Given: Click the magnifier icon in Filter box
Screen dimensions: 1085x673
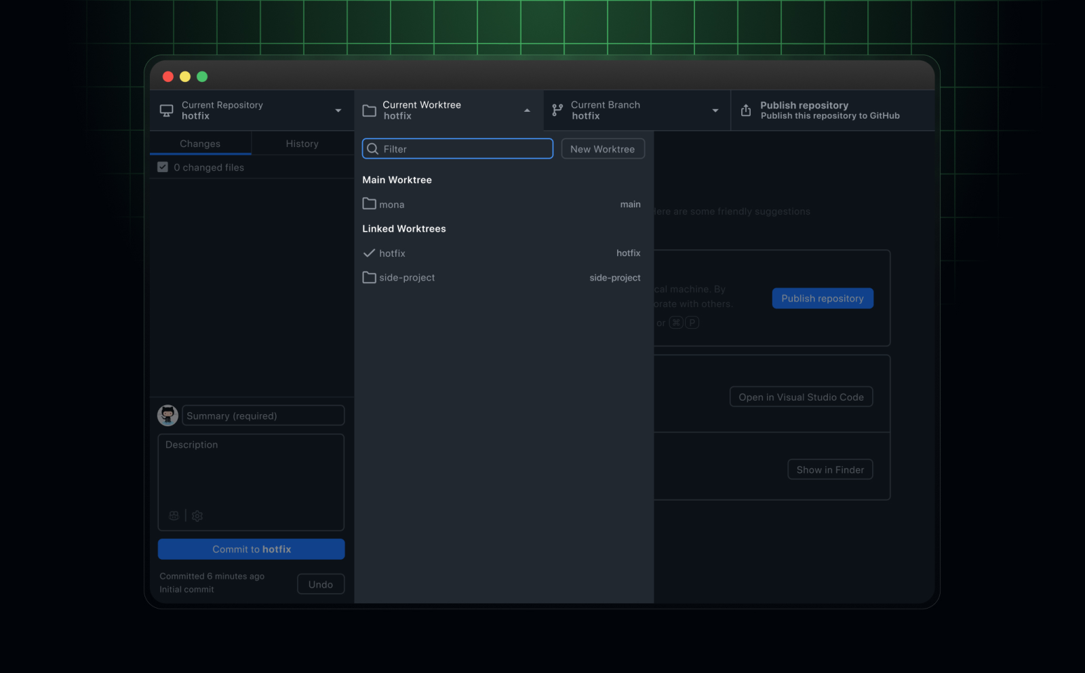Looking at the screenshot, I should pos(372,149).
